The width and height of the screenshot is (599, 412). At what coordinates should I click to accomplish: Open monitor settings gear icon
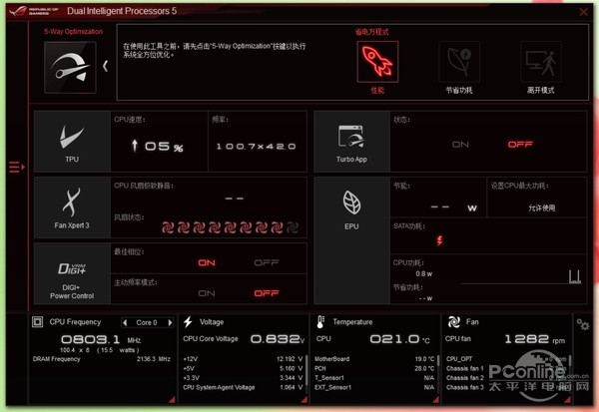(583, 325)
